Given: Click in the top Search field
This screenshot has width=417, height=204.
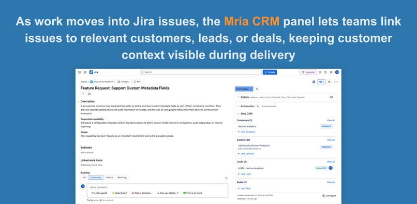Looking at the screenshot, I should pos(201,72).
